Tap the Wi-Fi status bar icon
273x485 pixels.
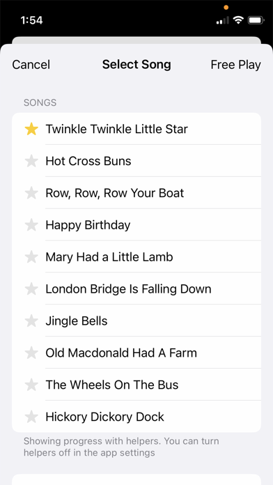click(x=238, y=20)
